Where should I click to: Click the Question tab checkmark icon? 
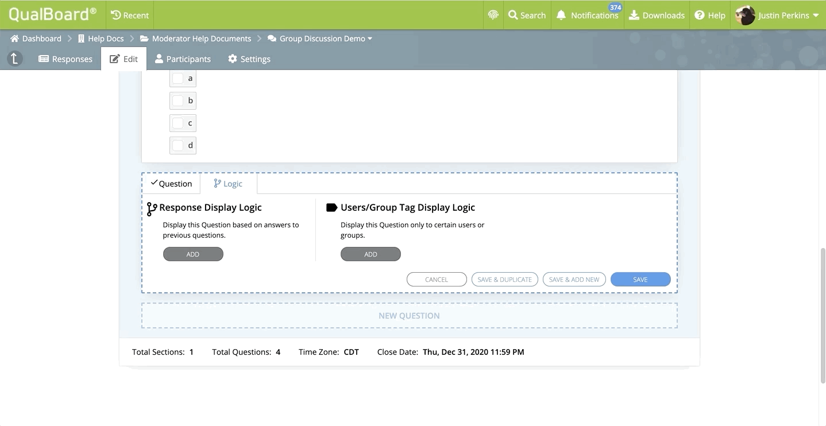coord(153,183)
